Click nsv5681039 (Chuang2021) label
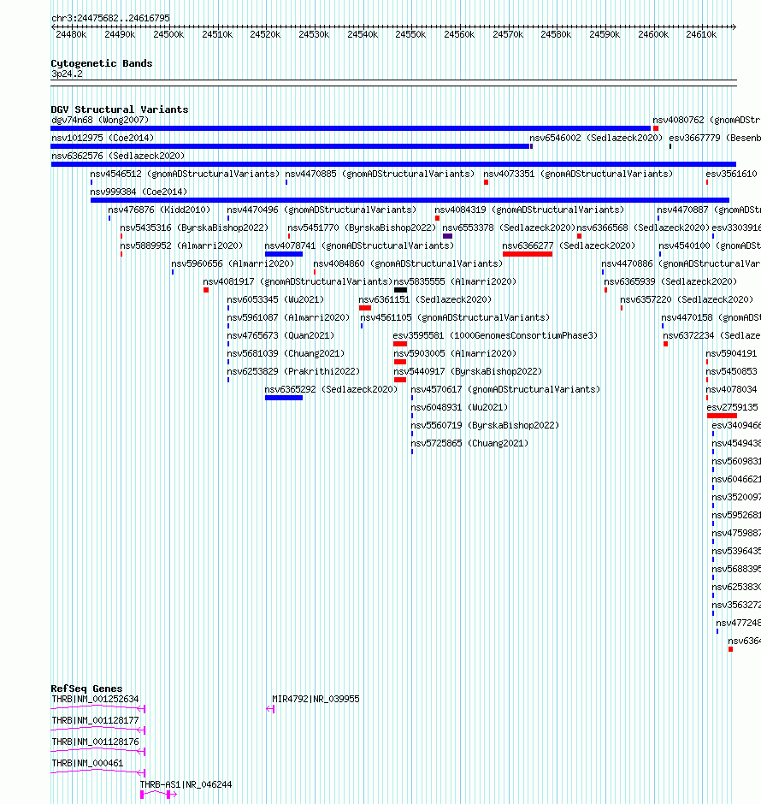Image resolution: width=761 pixels, height=804 pixels. tap(286, 353)
